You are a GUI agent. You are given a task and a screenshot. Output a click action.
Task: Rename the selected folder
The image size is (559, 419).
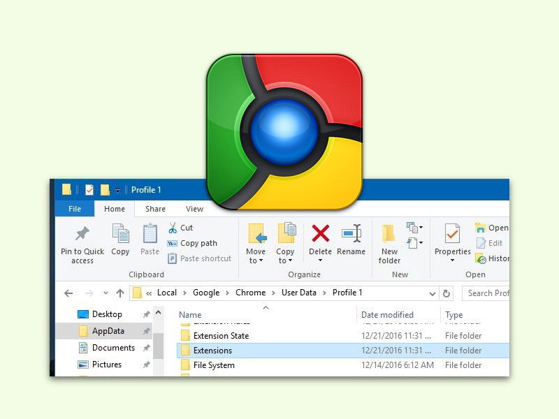tap(351, 239)
